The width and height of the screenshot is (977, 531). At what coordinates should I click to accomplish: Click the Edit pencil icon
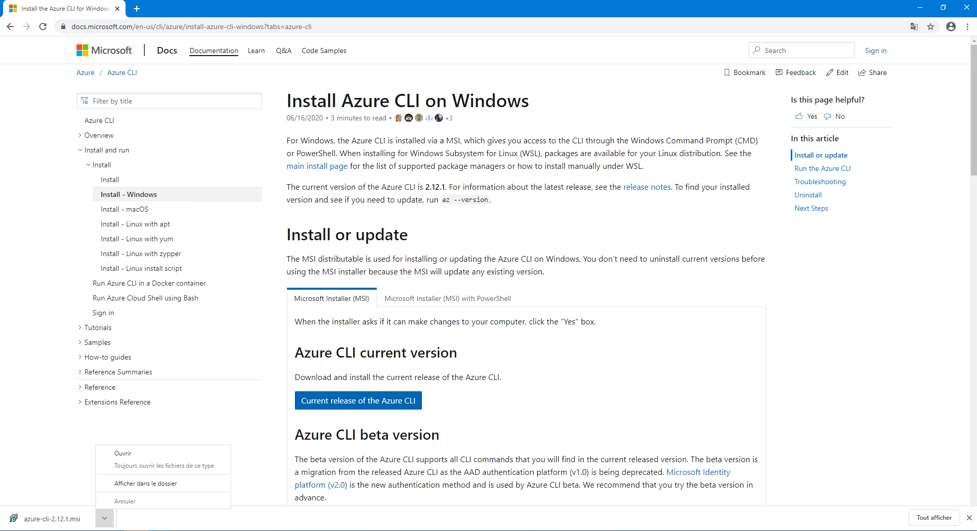(x=830, y=72)
